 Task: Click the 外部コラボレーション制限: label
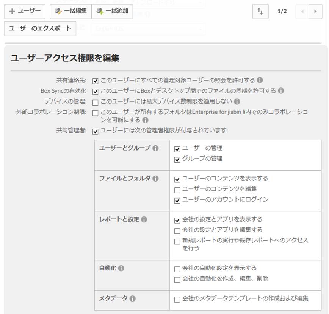[51, 112]
